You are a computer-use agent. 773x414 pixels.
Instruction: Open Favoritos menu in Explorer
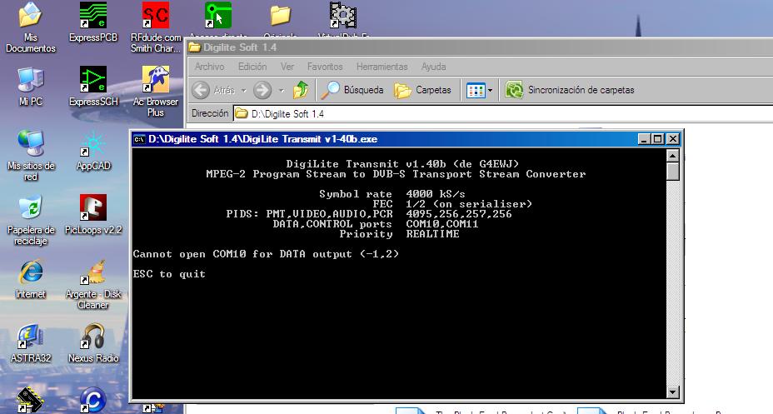pos(325,67)
